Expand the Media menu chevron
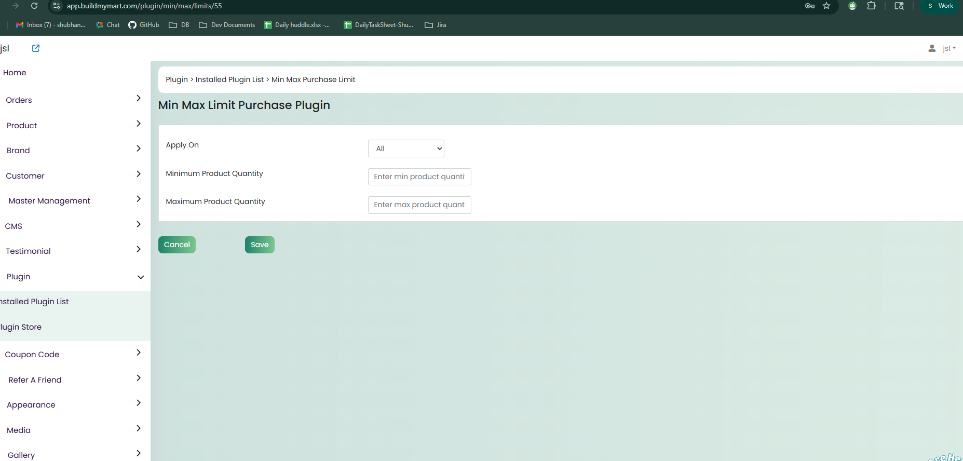Viewport: 963px width, 461px height. [x=139, y=428]
